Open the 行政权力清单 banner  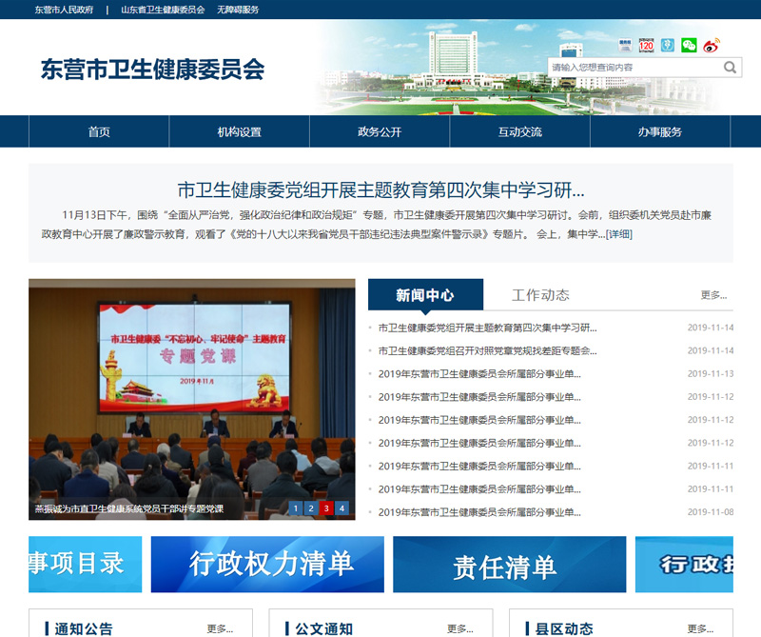[267, 564]
